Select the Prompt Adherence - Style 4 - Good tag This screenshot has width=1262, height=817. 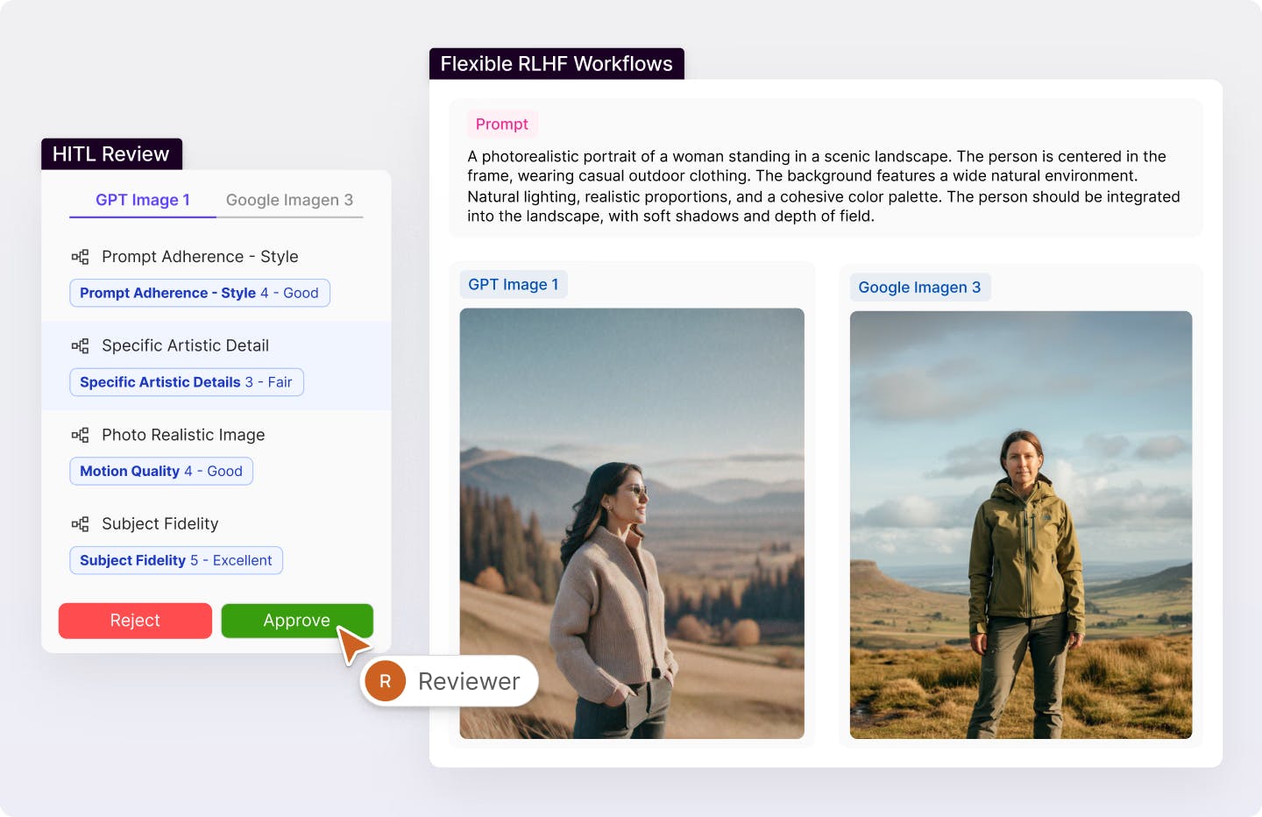[x=200, y=293]
